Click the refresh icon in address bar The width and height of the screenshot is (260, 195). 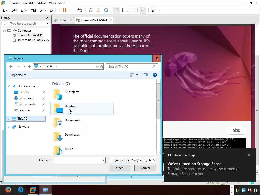coord(102,67)
